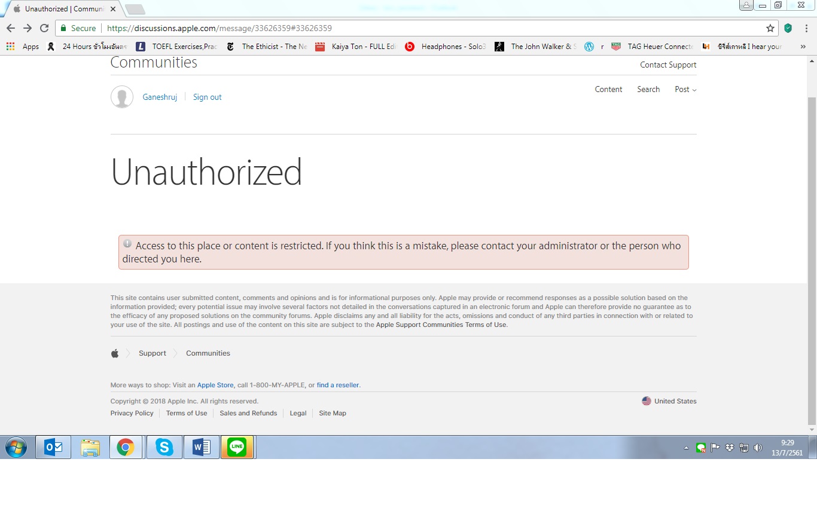Close the Unauthorized browser tab

click(113, 9)
